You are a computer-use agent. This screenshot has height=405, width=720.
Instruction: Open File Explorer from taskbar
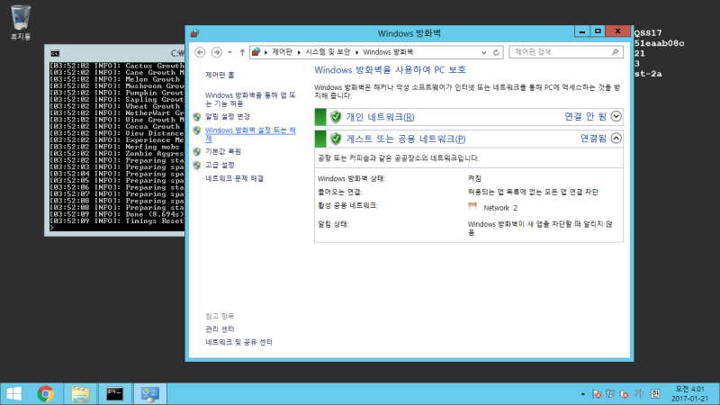(x=80, y=393)
